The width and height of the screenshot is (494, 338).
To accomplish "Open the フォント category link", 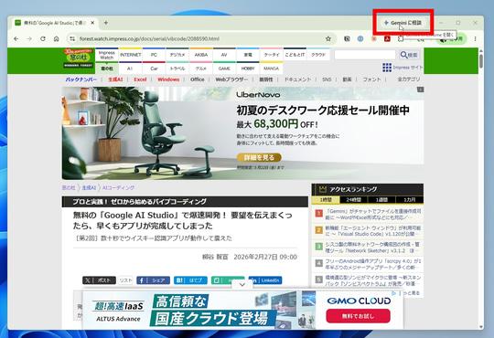I will [x=371, y=79].
